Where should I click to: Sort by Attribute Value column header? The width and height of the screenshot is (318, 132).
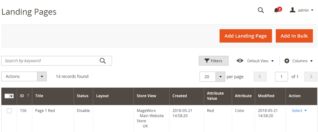pos(218,96)
